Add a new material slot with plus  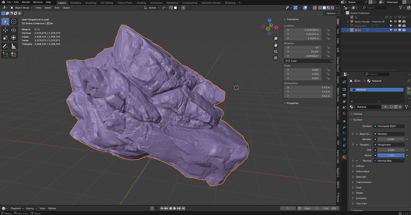[408, 89]
